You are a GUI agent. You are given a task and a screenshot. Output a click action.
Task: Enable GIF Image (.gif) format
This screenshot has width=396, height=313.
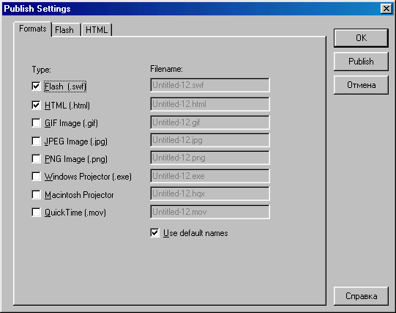click(36, 123)
